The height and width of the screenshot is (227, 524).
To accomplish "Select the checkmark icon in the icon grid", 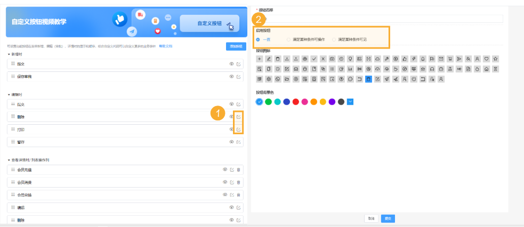I will pyautogui.click(x=314, y=59).
